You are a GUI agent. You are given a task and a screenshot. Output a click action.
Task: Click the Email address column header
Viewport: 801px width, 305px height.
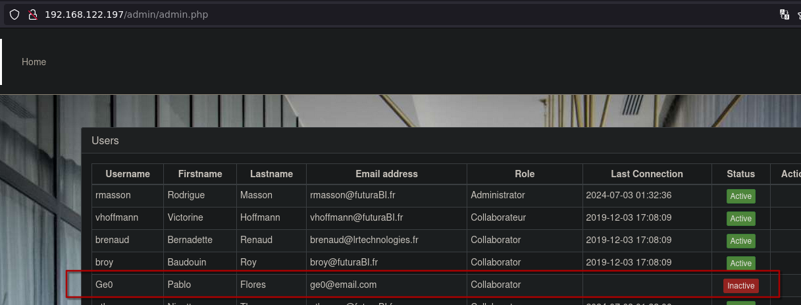[386, 174]
